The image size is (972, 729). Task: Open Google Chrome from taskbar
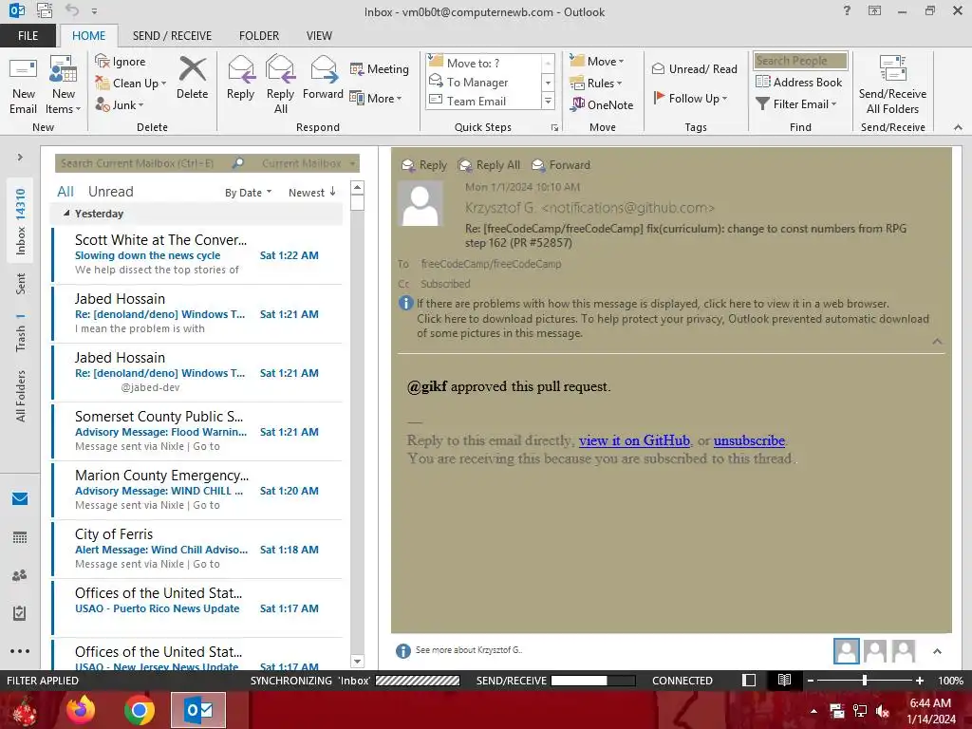point(139,710)
